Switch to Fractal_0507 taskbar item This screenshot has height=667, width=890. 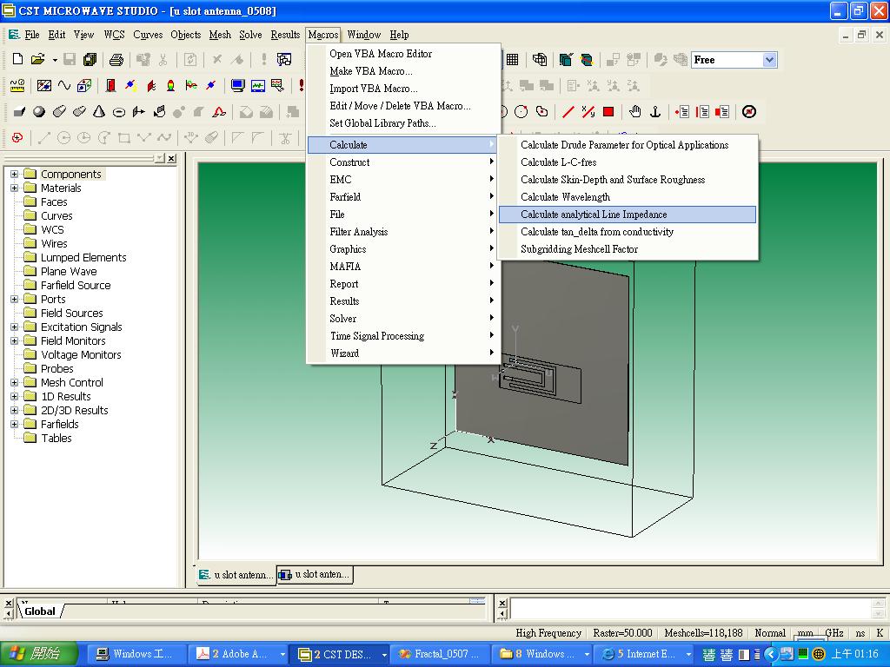441,654
